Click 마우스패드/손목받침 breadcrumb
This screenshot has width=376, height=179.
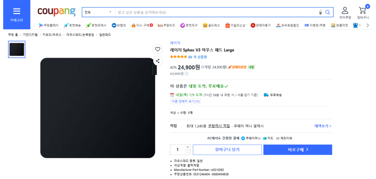pyautogui.click(x=80, y=35)
